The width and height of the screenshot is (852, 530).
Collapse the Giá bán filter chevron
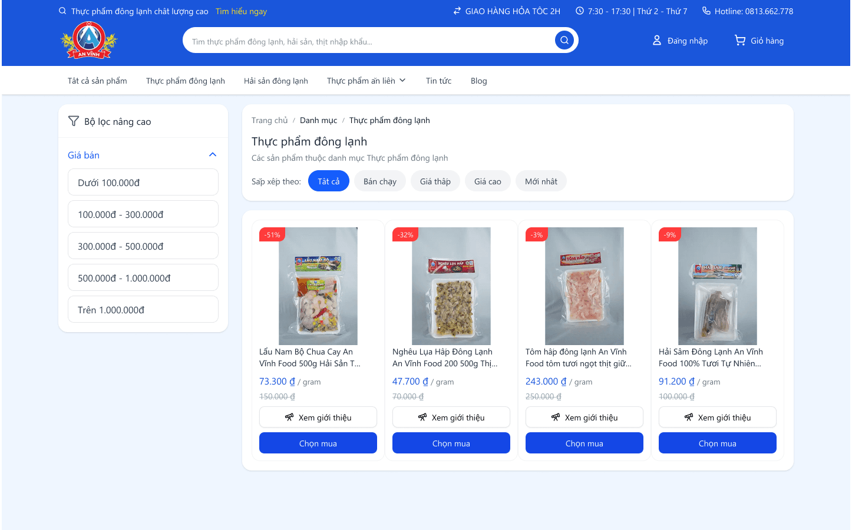[x=213, y=155]
